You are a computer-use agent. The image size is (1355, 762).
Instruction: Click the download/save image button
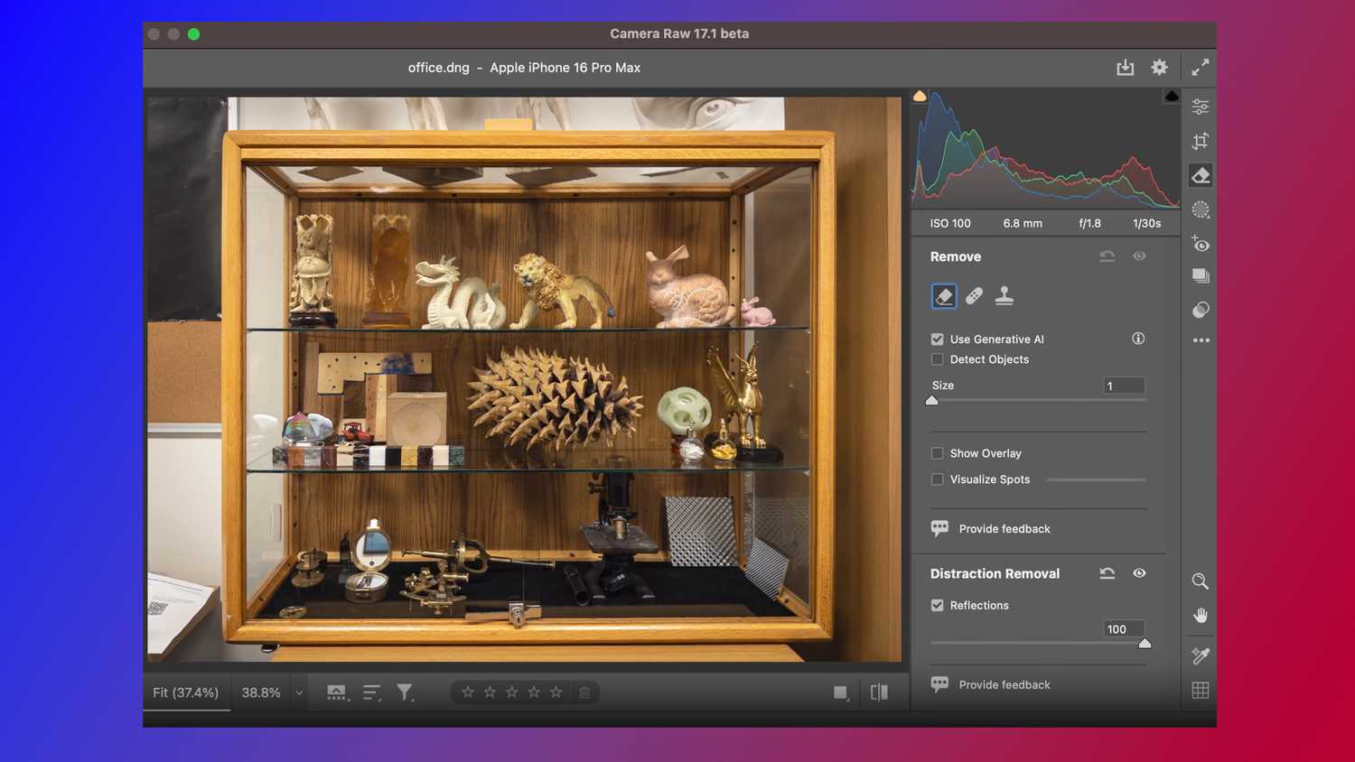[1125, 67]
